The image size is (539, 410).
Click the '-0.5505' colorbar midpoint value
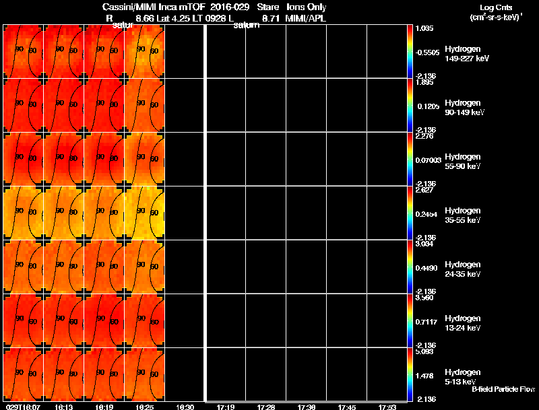point(427,53)
